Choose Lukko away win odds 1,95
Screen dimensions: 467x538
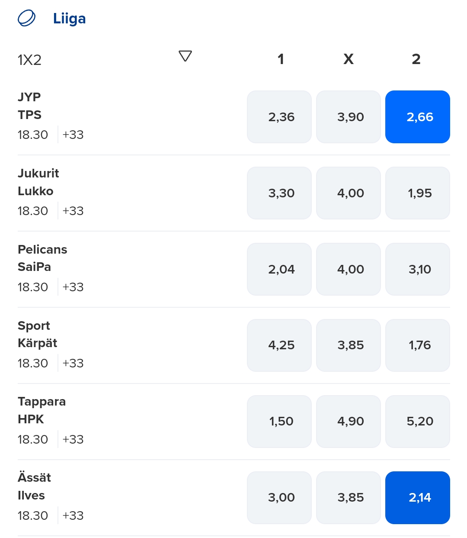[x=417, y=193]
